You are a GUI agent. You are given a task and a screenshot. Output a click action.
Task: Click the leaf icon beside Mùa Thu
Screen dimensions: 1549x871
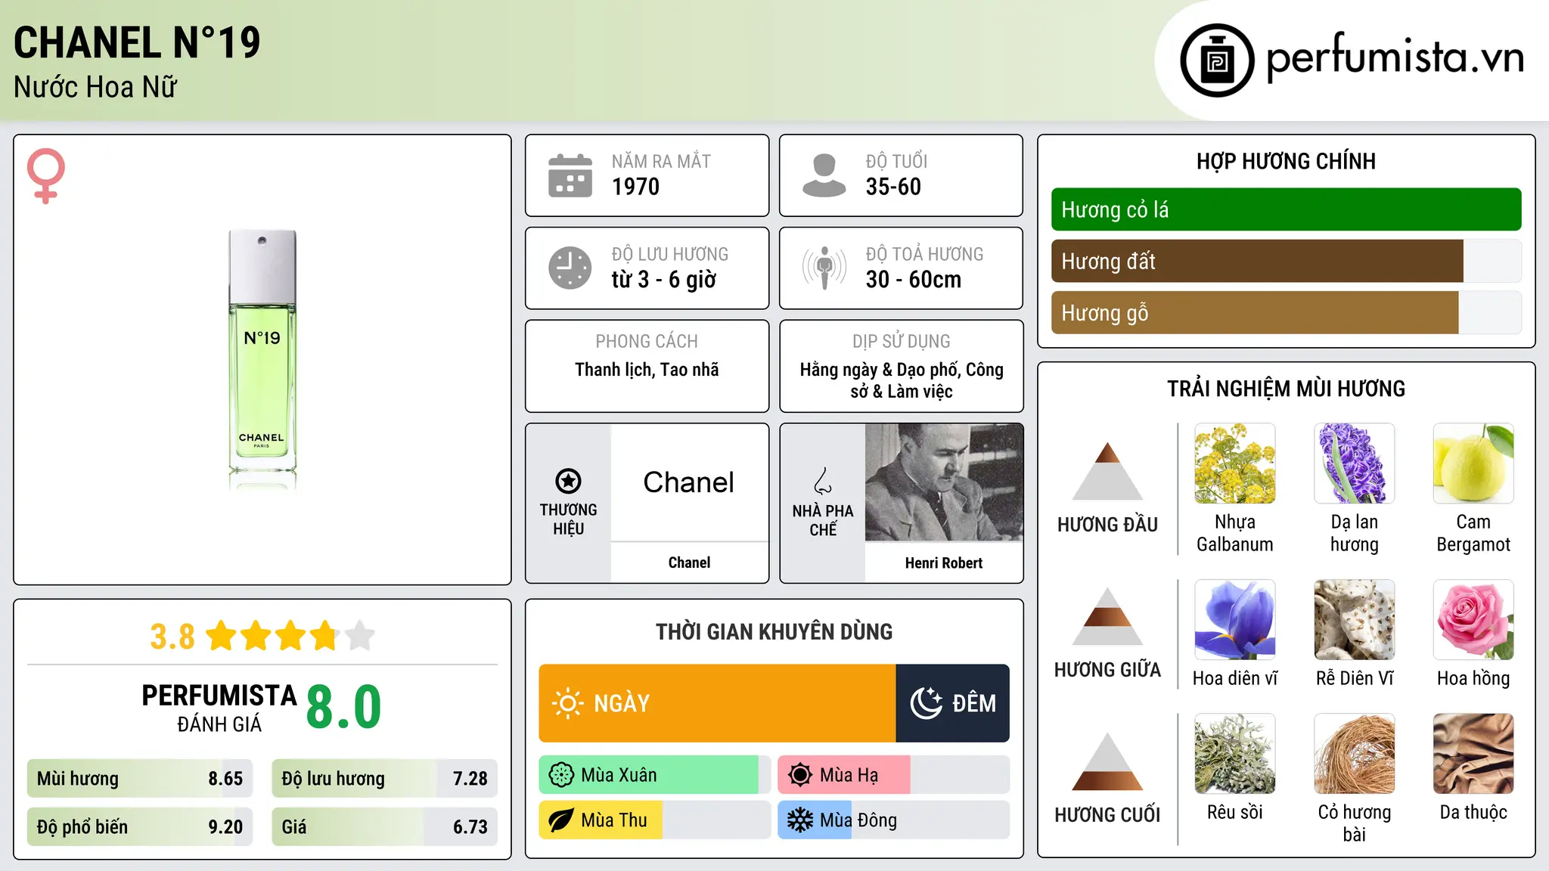[x=561, y=820]
